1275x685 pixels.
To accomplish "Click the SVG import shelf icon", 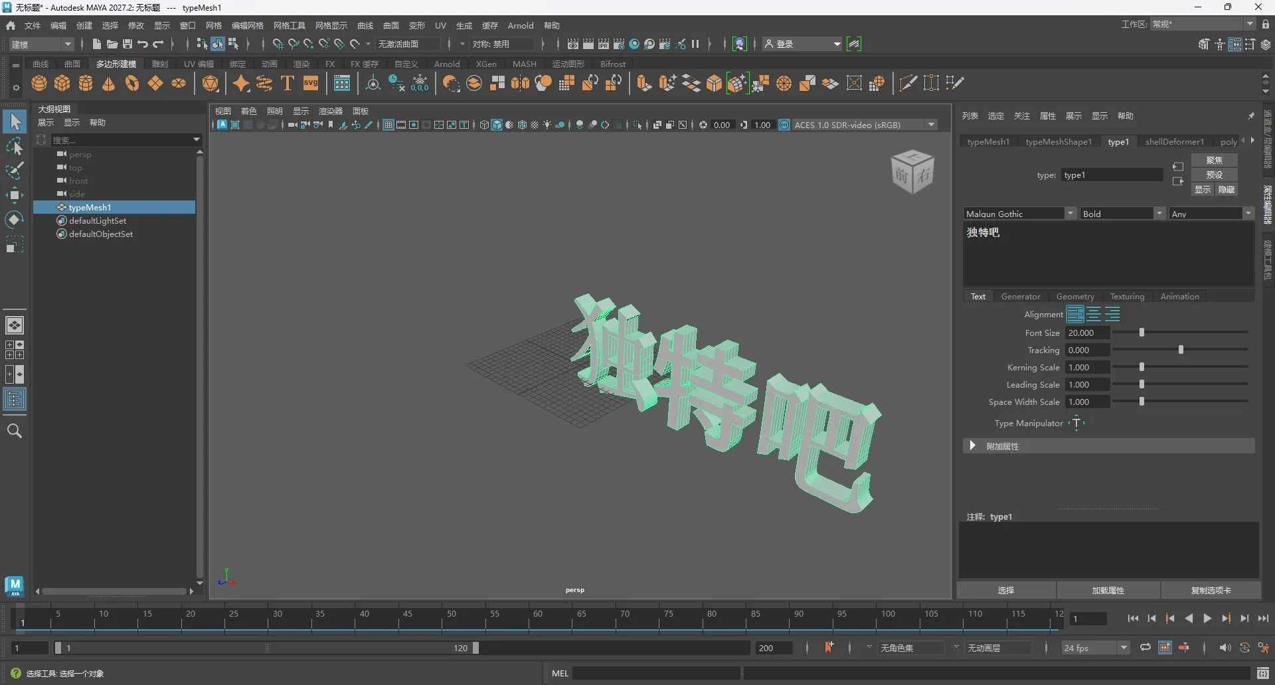I will coord(311,84).
